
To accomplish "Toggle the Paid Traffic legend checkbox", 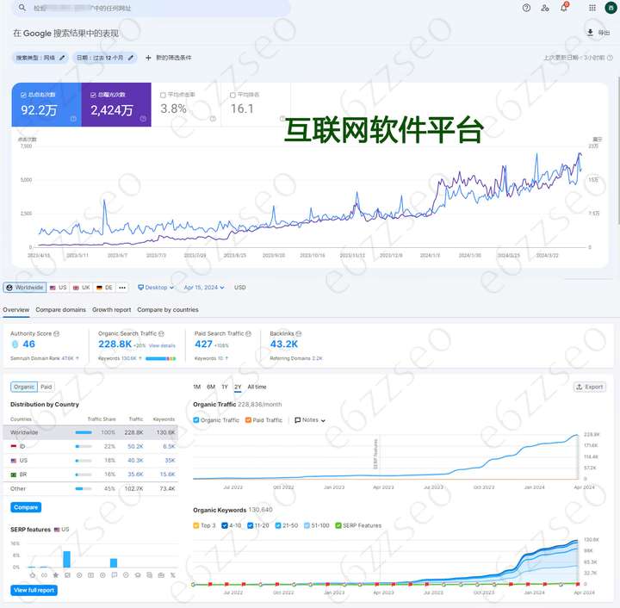I will click(248, 419).
